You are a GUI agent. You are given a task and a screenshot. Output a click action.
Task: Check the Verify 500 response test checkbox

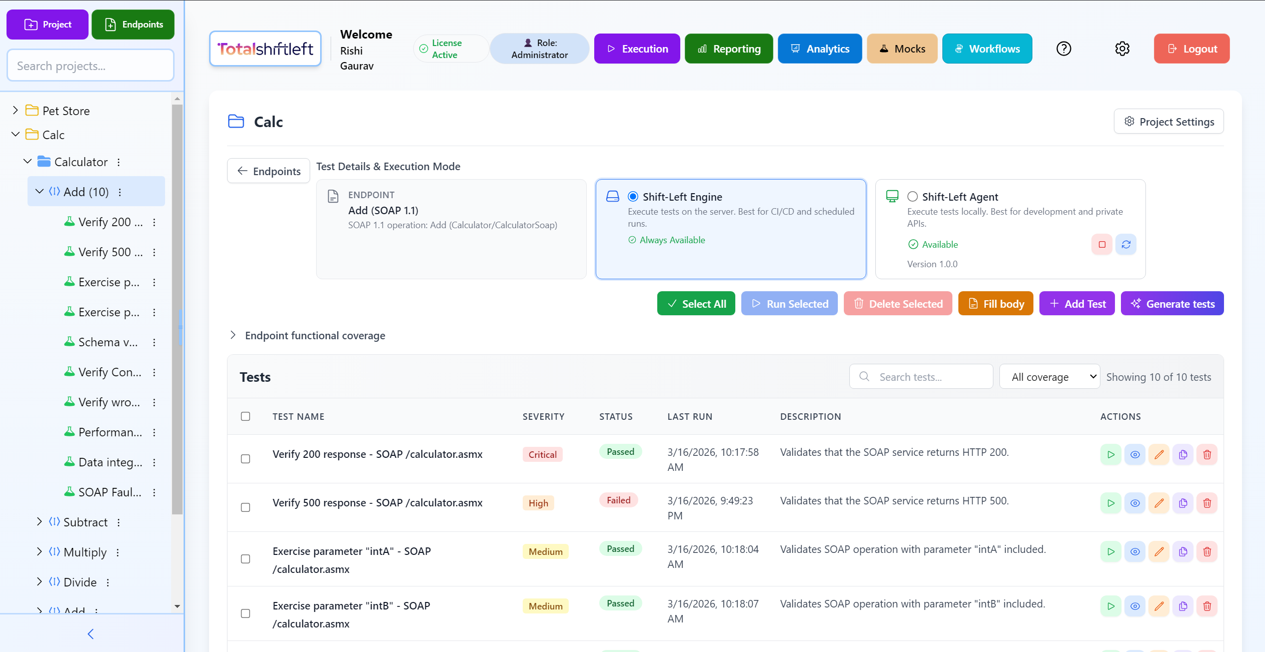[245, 507]
